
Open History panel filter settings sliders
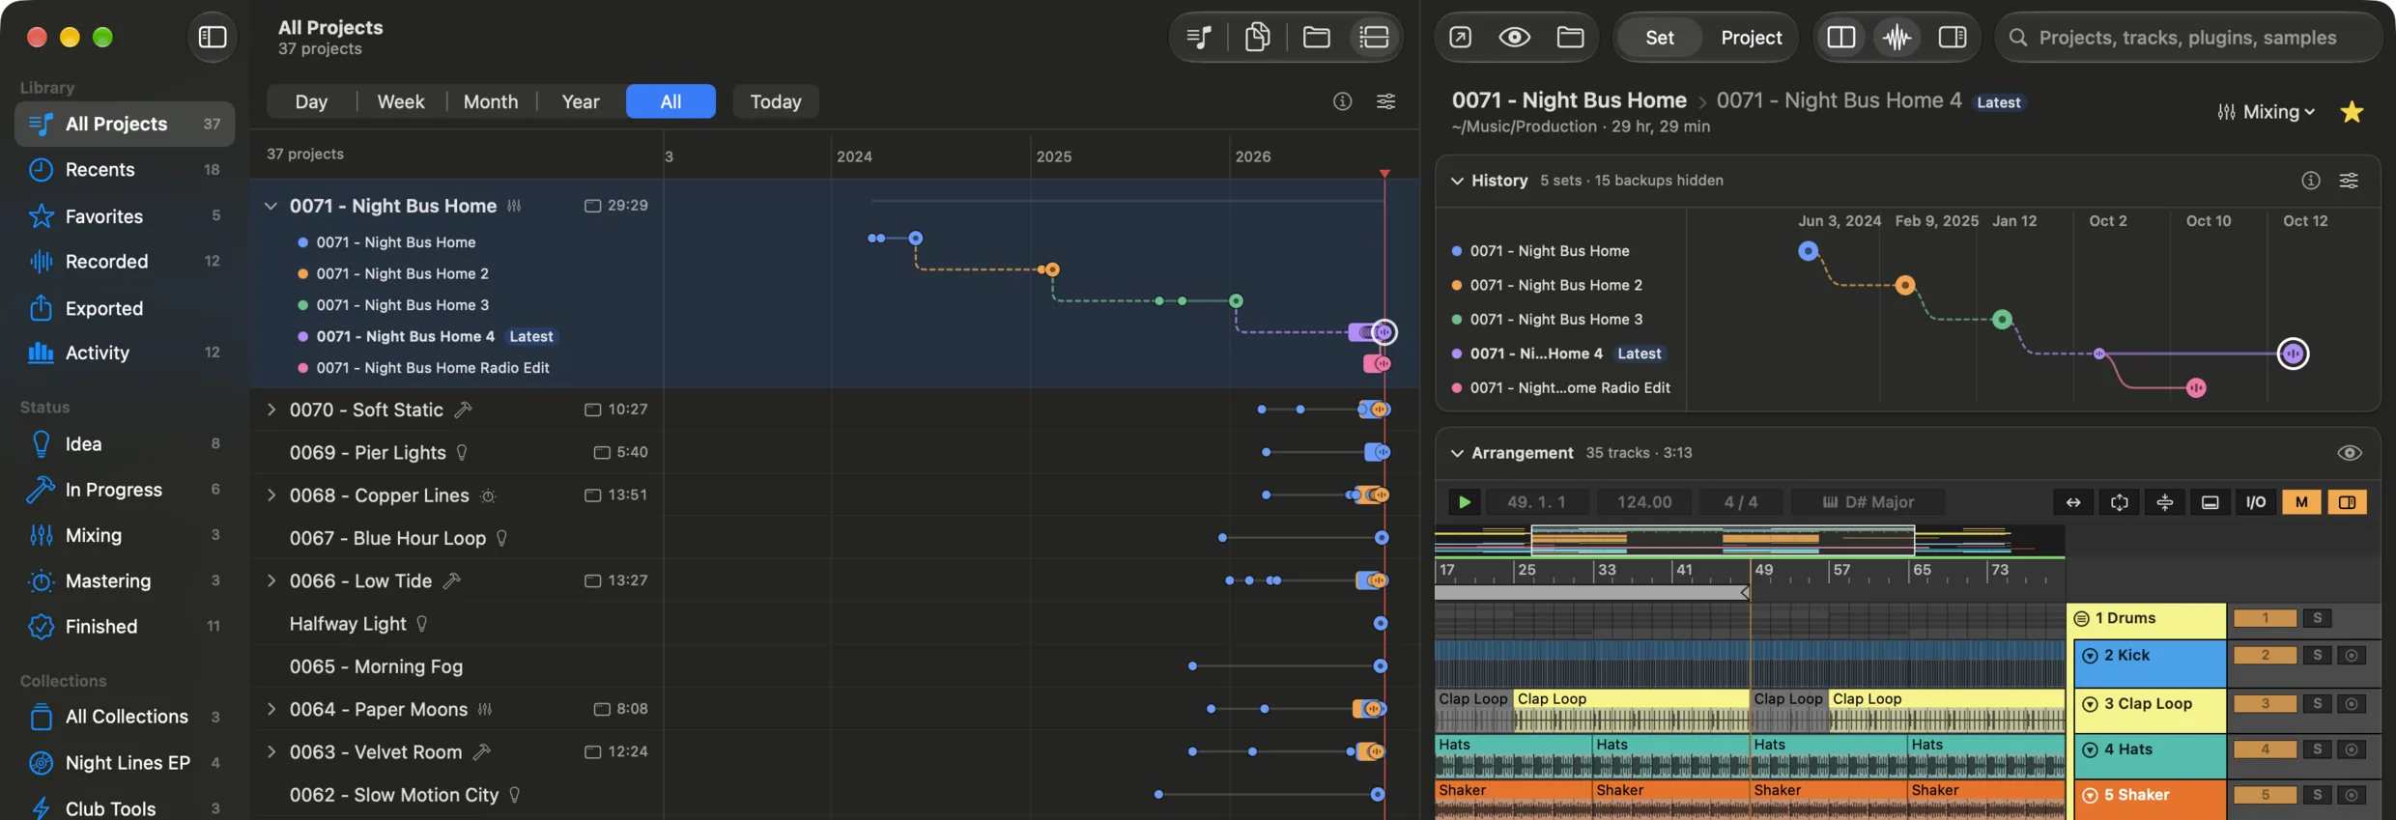(2349, 181)
